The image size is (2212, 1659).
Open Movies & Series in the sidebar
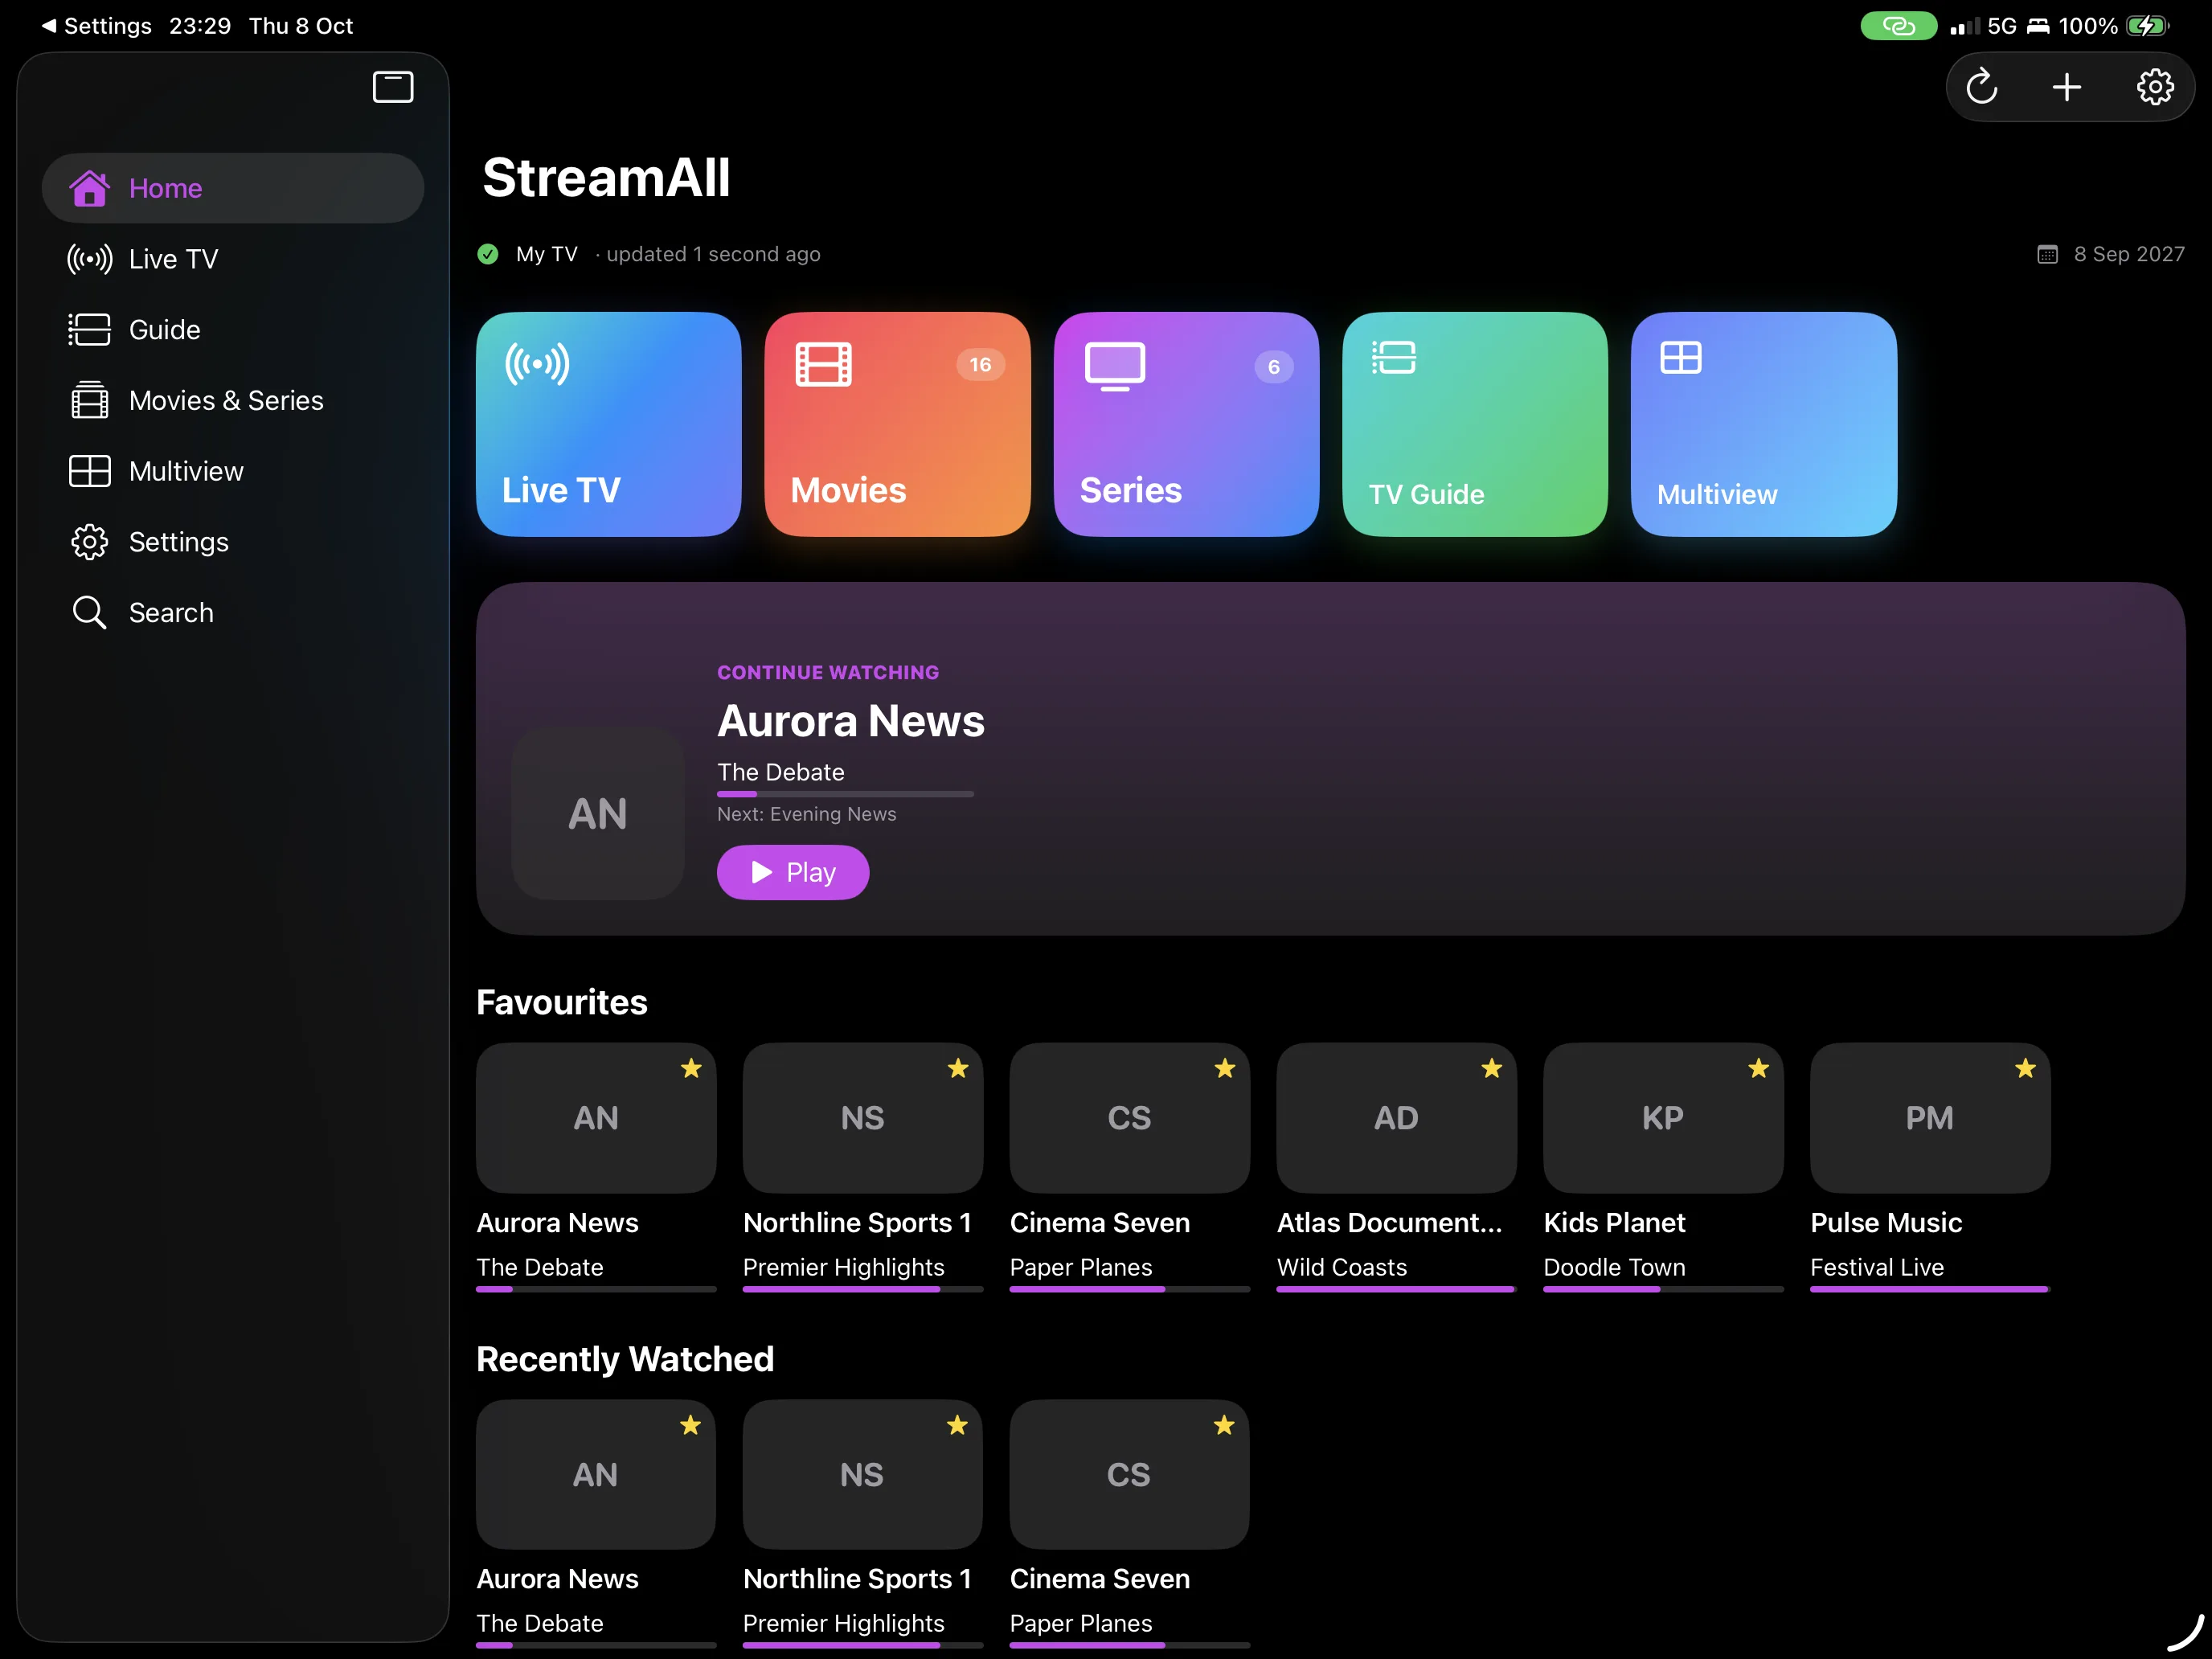(233, 400)
